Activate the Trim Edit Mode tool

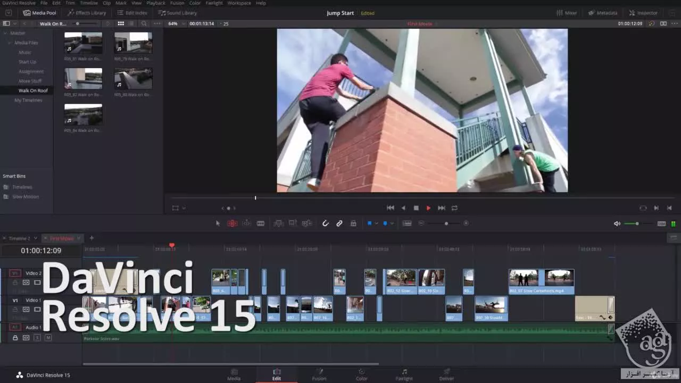point(232,223)
